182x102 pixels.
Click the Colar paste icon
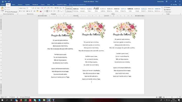(x=2, y=9)
